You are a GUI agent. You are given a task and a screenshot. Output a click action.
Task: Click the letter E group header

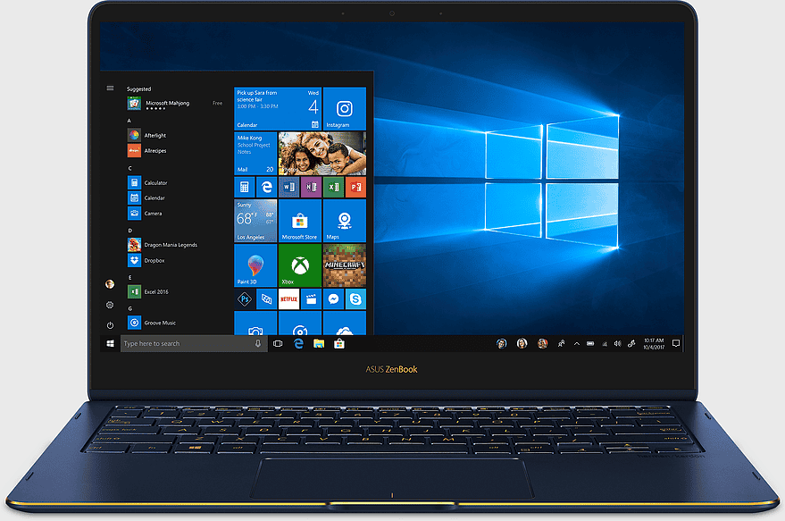(130, 278)
